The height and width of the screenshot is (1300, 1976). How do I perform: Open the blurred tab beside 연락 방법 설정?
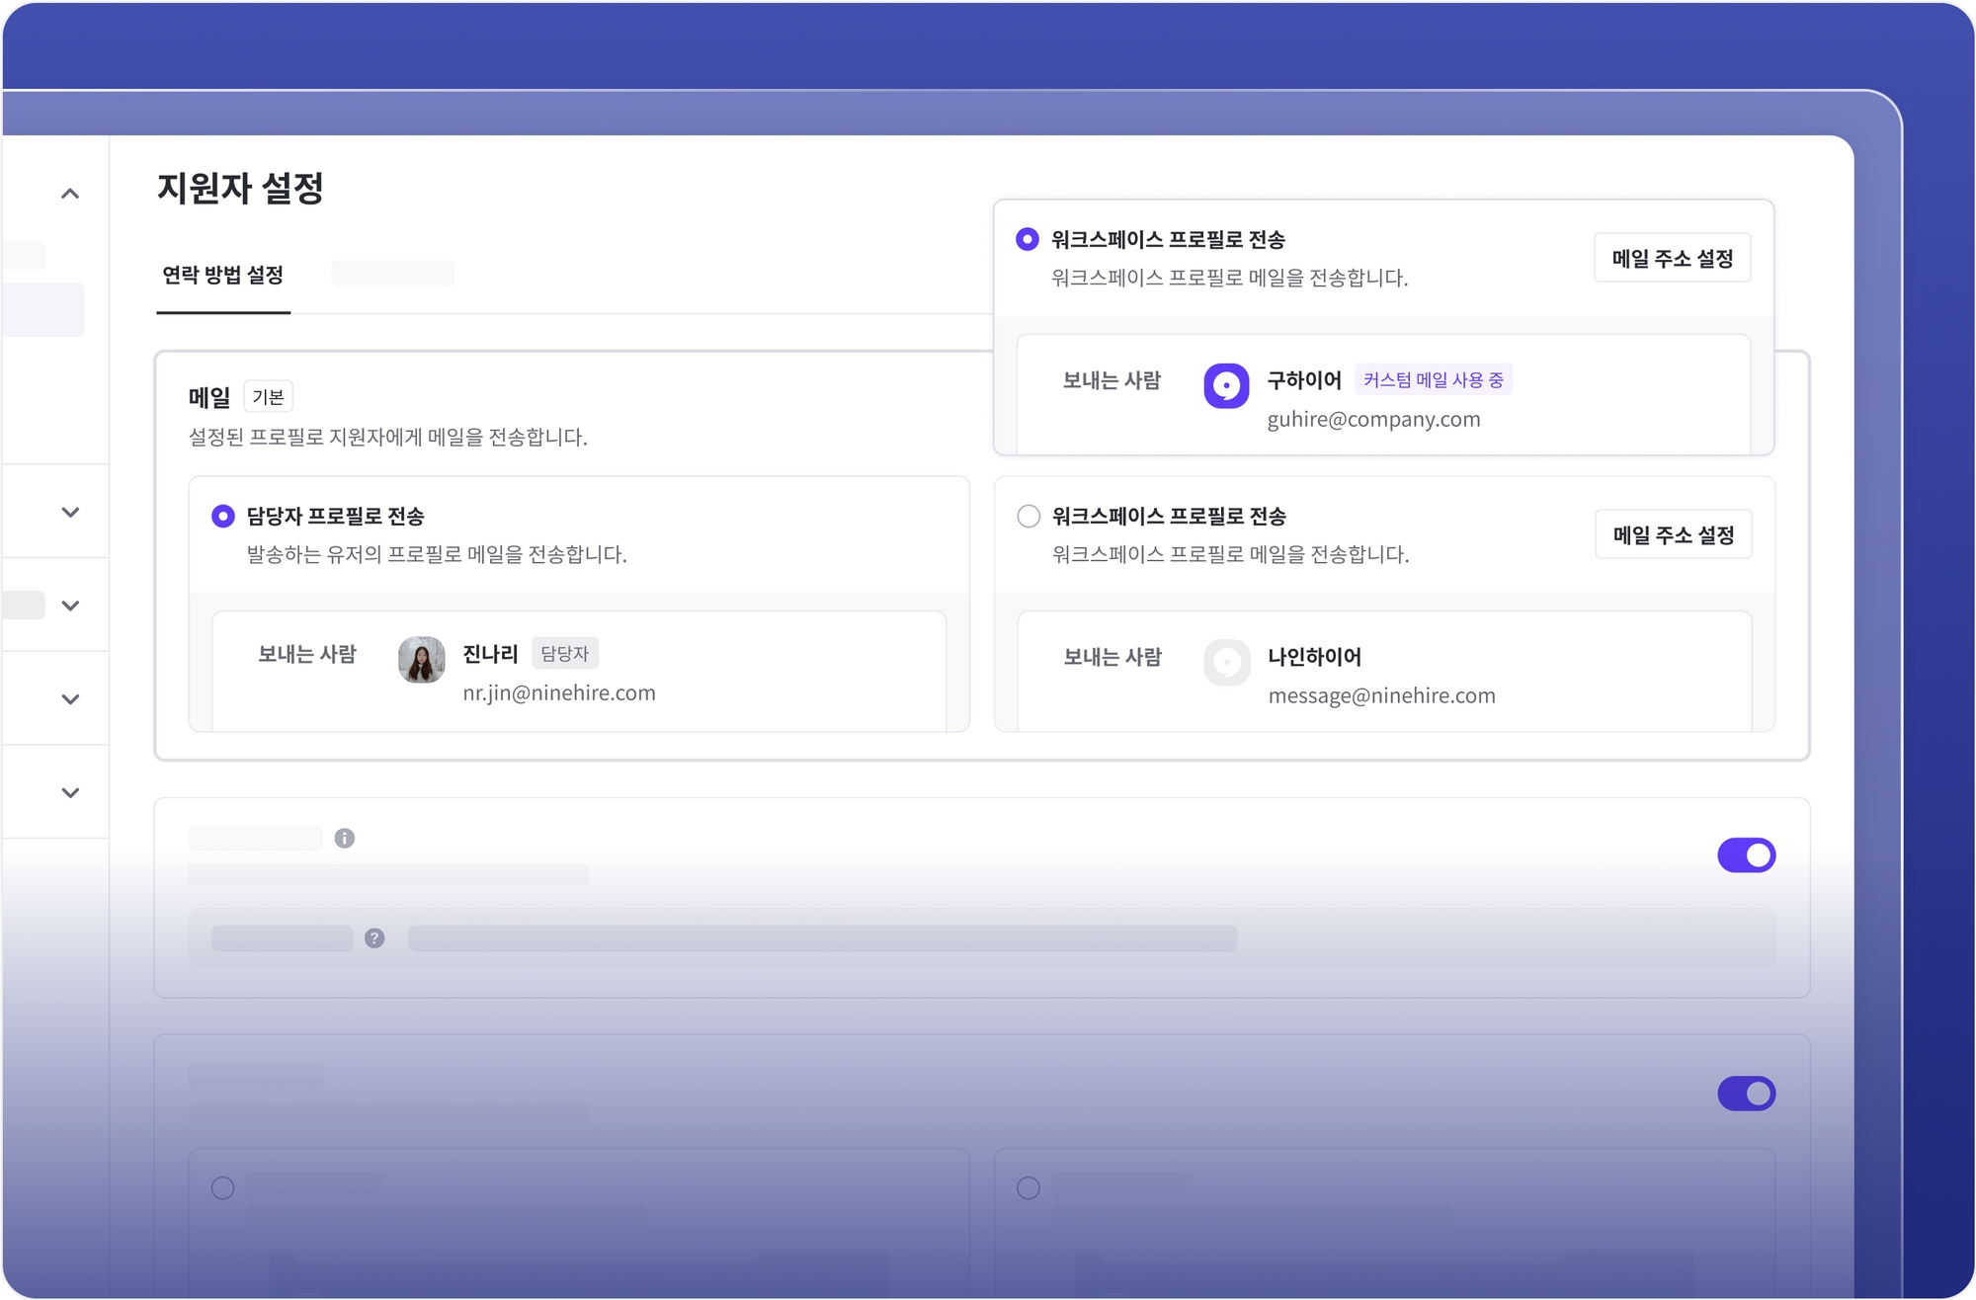(x=392, y=274)
